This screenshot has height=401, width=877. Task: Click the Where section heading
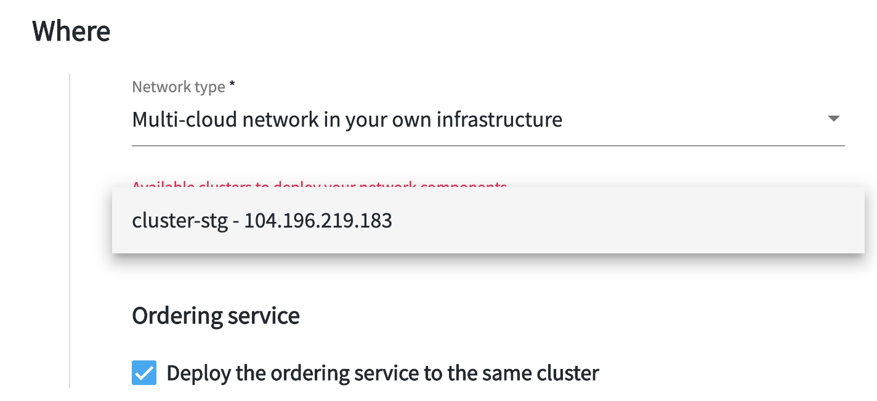pyautogui.click(x=71, y=31)
